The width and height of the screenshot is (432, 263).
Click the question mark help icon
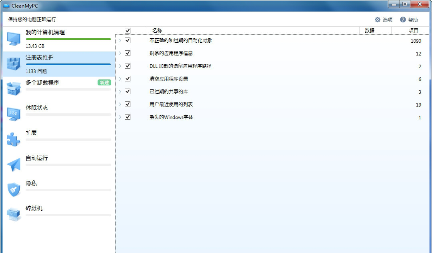tap(403, 20)
